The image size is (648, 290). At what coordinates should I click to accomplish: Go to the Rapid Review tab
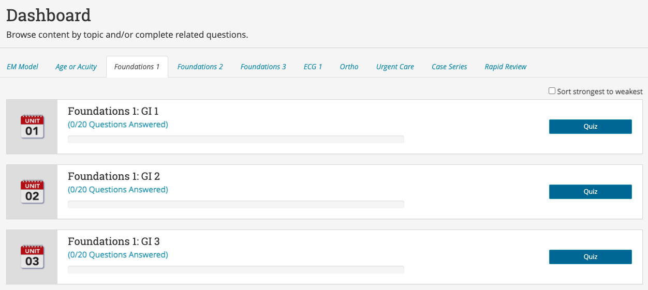(505, 67)
